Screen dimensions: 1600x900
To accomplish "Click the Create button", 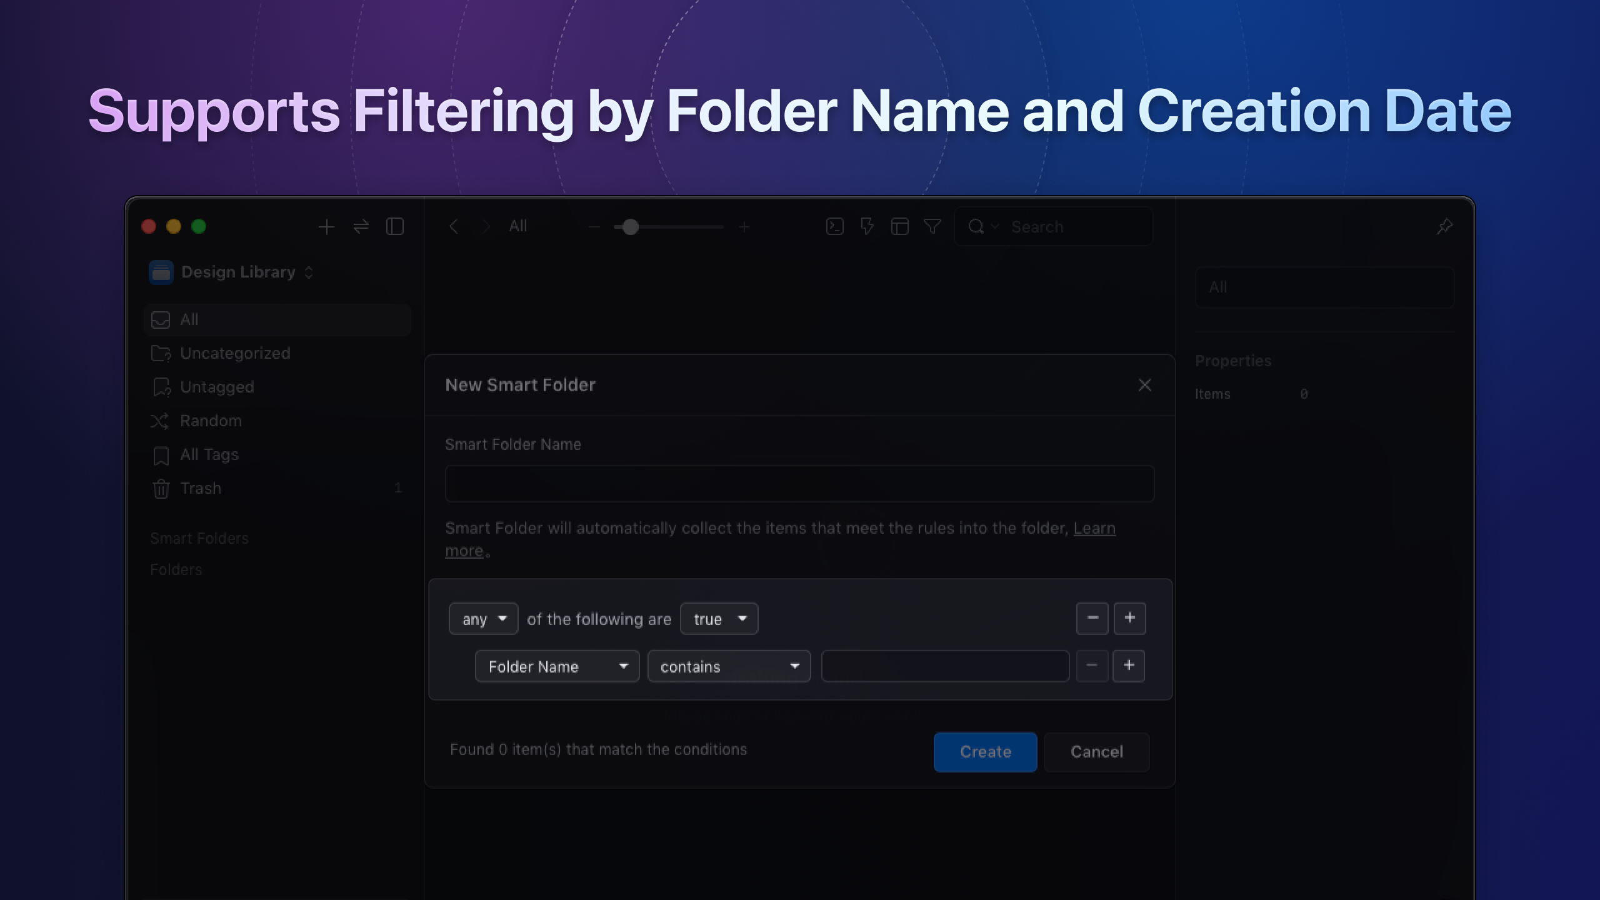I will click(985, 752).
